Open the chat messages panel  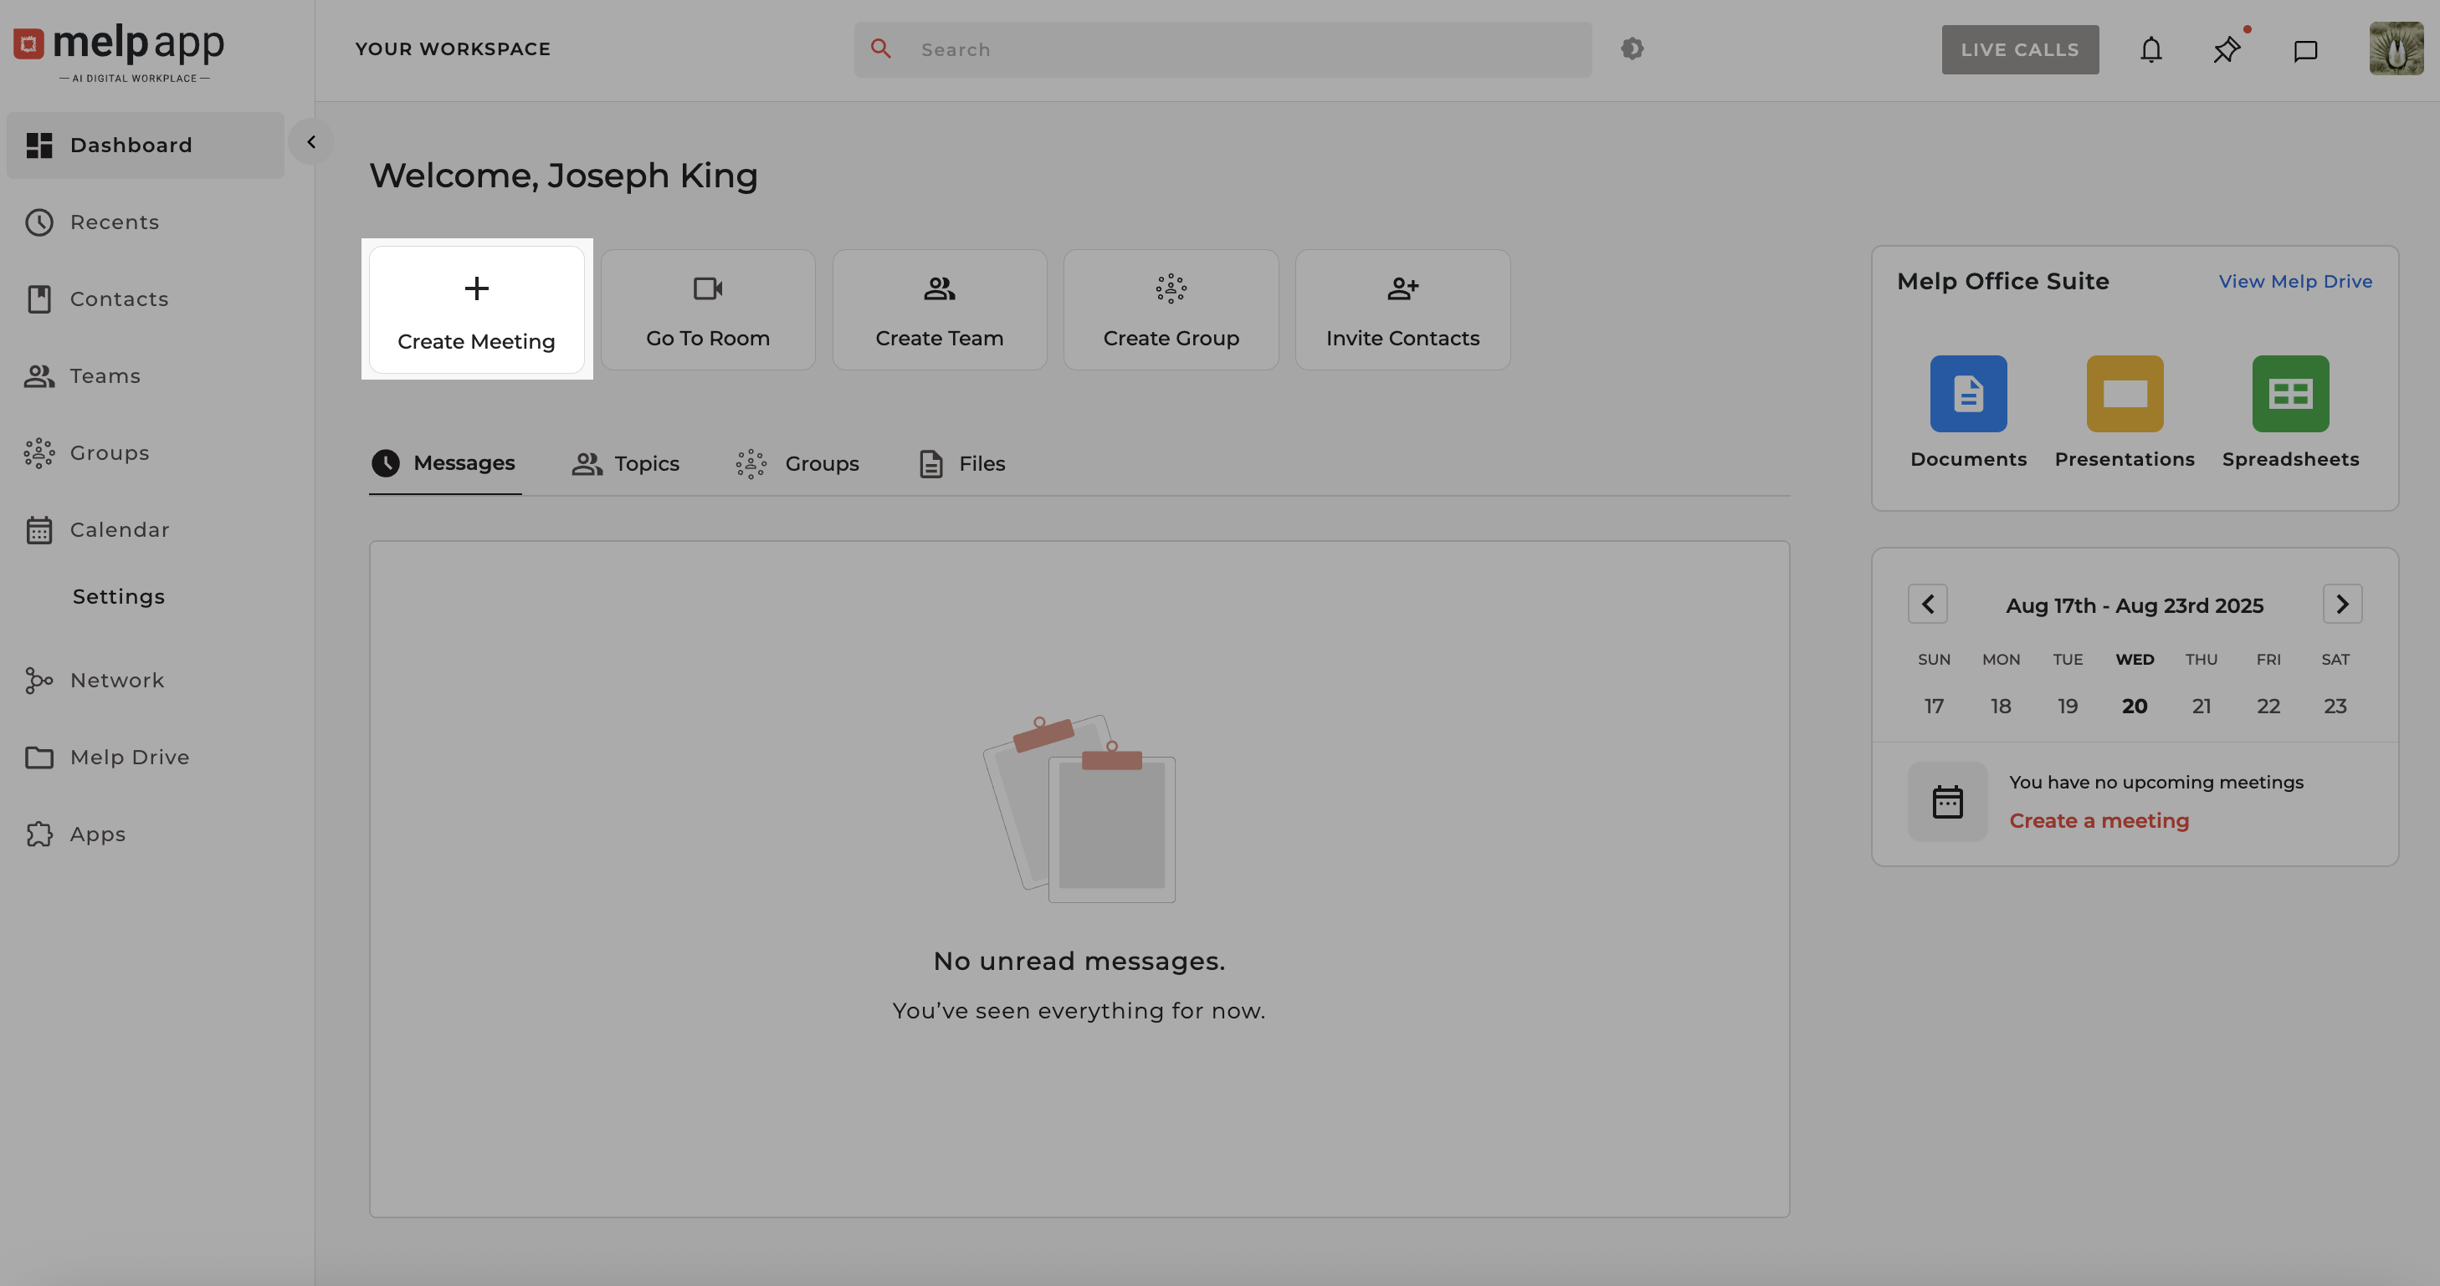click(2305, 49)
